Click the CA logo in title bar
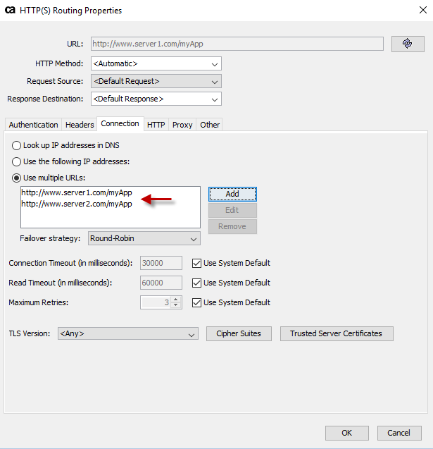 10,10
